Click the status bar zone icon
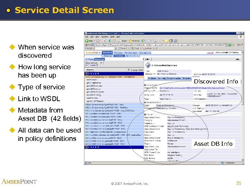 [223, 163]
